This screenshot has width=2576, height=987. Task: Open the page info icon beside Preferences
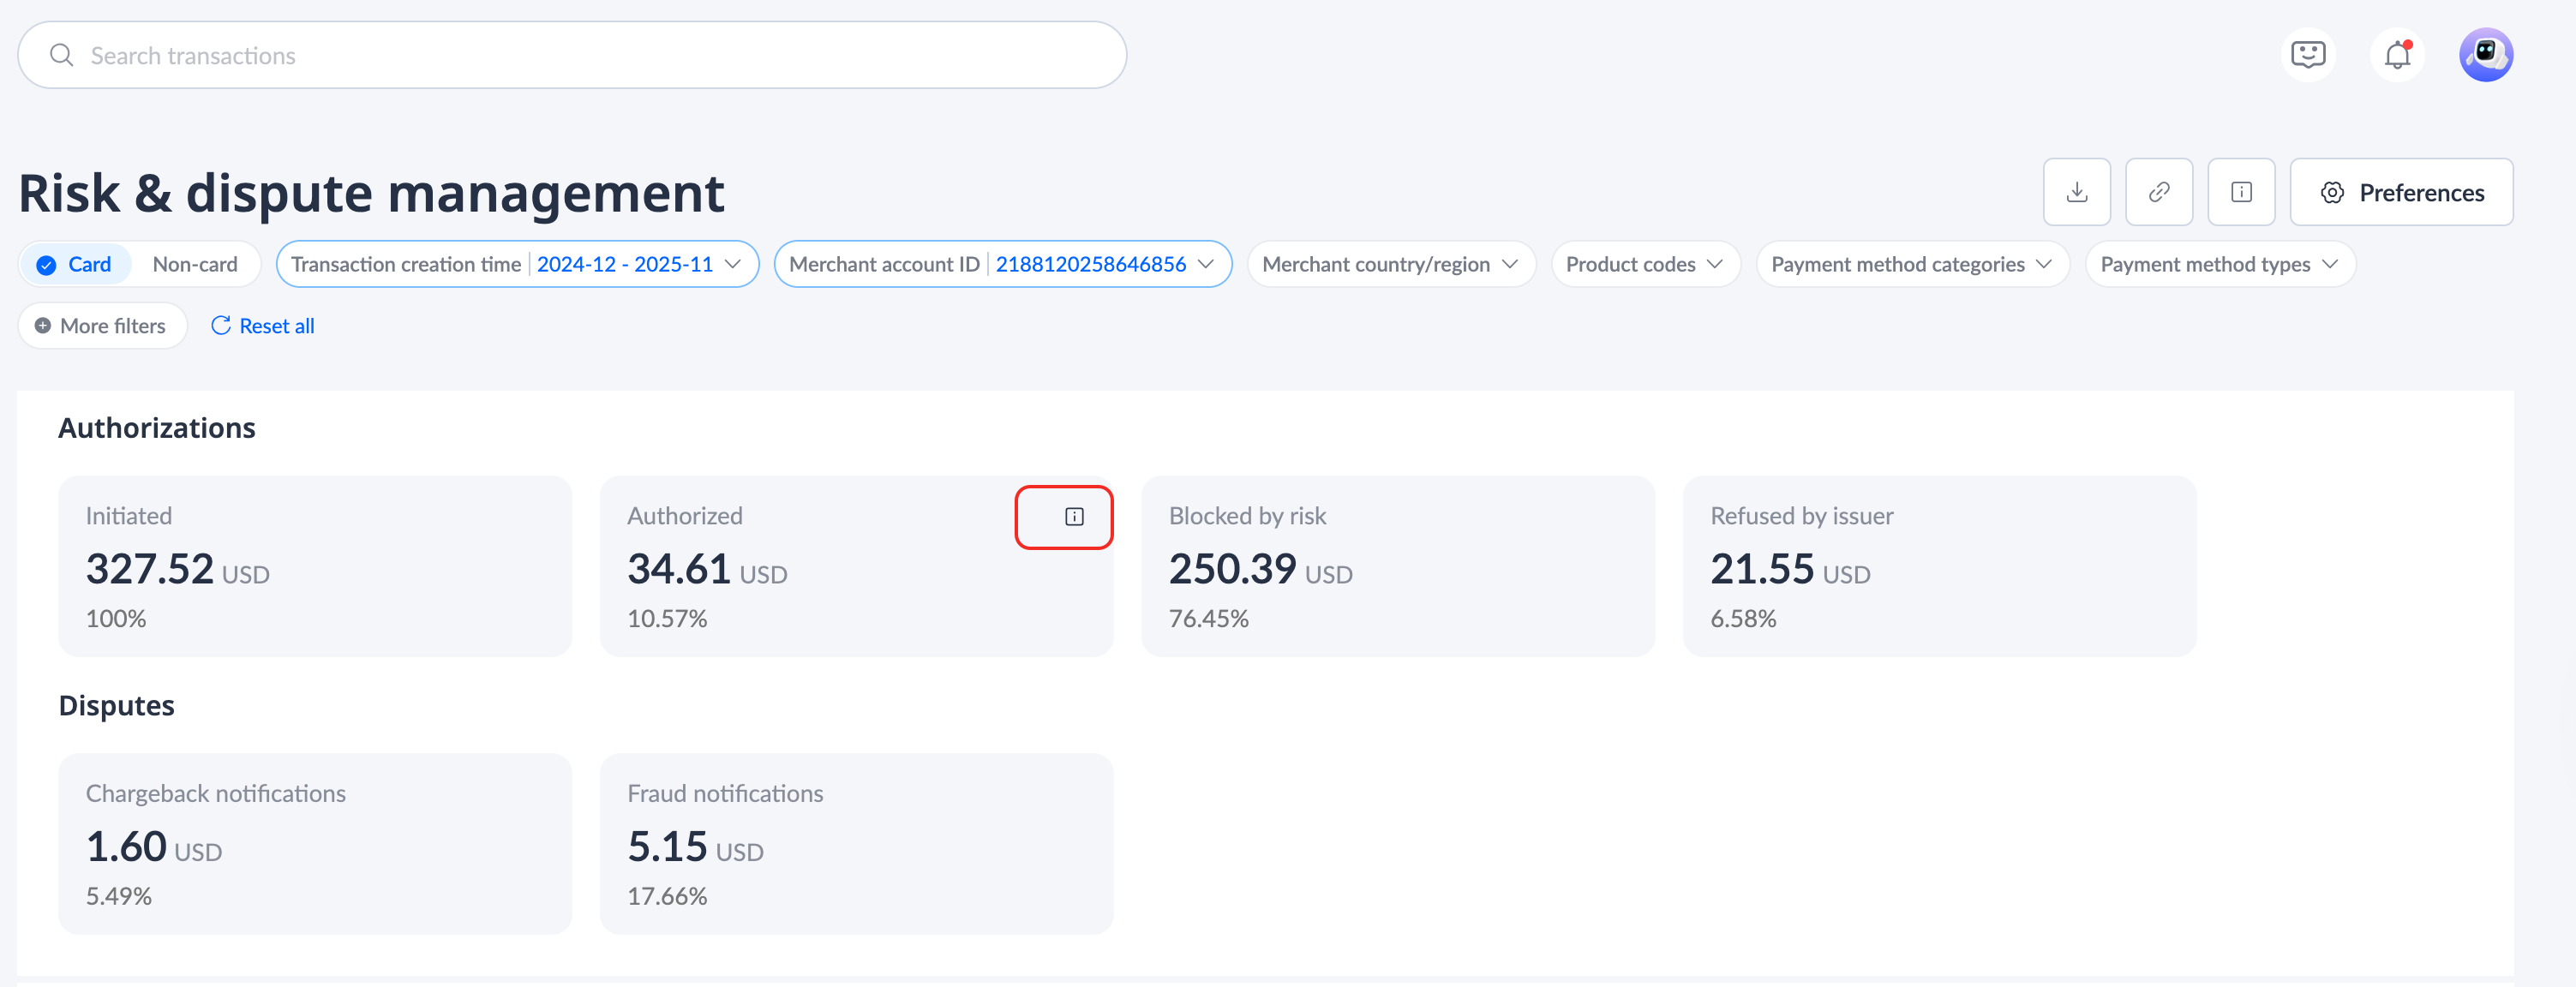point(2240,192)
